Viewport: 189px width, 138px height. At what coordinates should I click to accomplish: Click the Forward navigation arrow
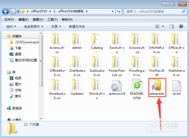click(13, 12)
